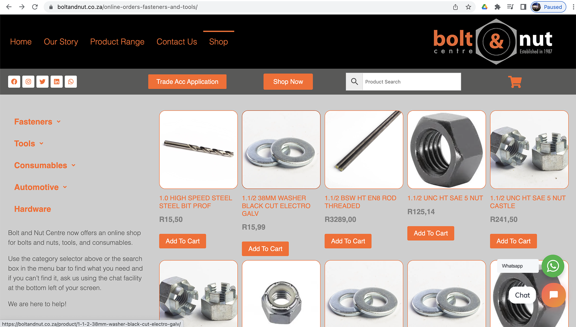Screen dimensions: 576x327
Task: Click the Trade Acc Application button
Action: [187, 82]
